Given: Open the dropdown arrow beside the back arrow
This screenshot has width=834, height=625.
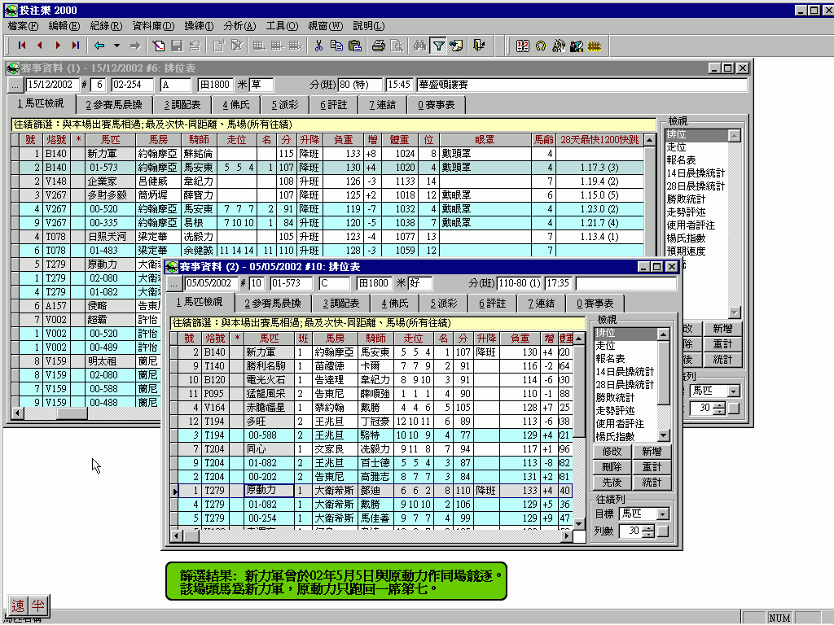Looking at the screenshot, I should point(116,46).
